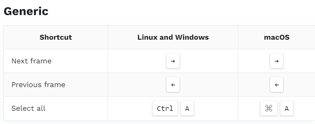
Task: Click the Command ⌘ key symbol
Action: [269, 108]
